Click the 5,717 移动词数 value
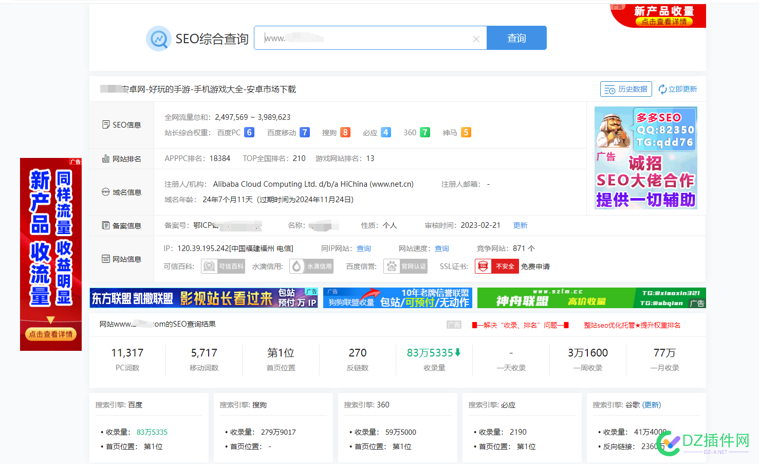 point(204,353)
